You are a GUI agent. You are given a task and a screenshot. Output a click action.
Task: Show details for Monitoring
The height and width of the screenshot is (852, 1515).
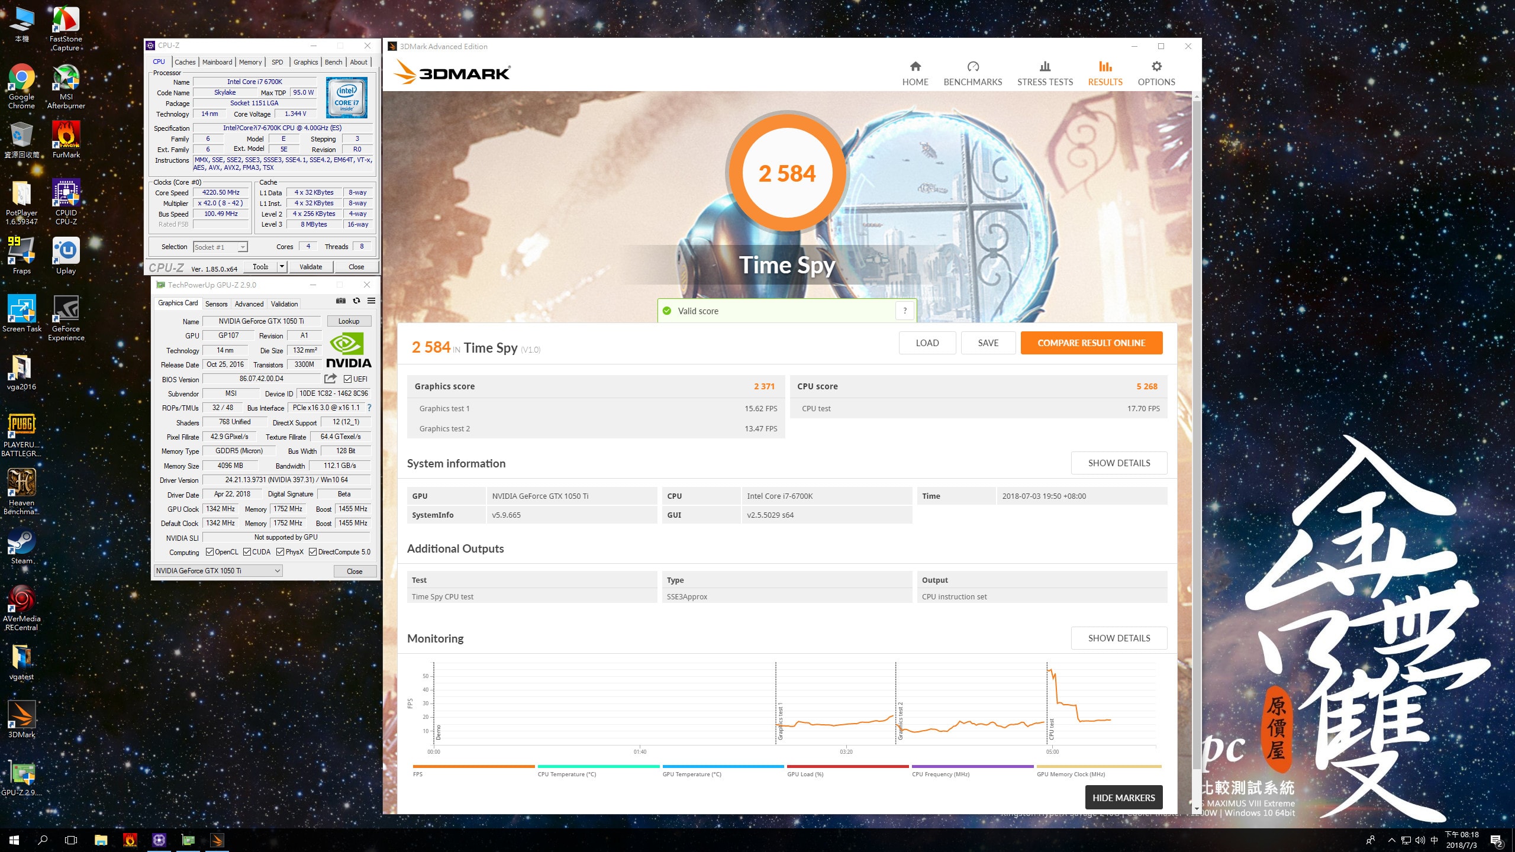point(1118,638)
